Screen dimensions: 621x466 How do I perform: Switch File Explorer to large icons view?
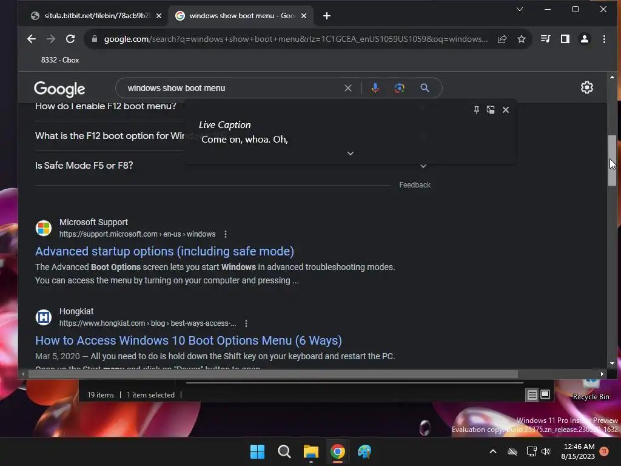(545, 394)
